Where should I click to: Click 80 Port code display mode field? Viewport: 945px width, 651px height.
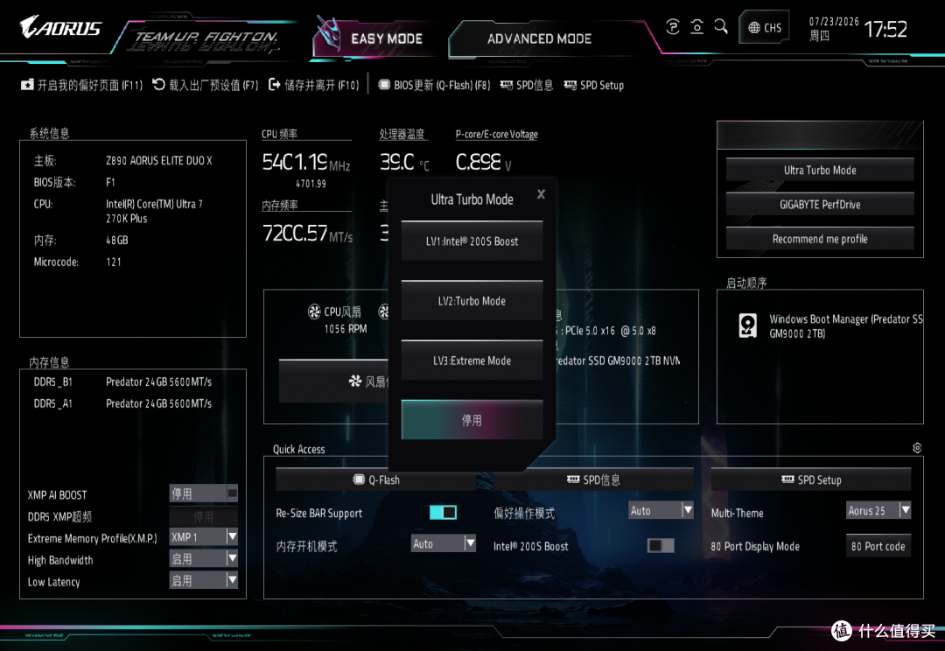(x=878, y=546)
